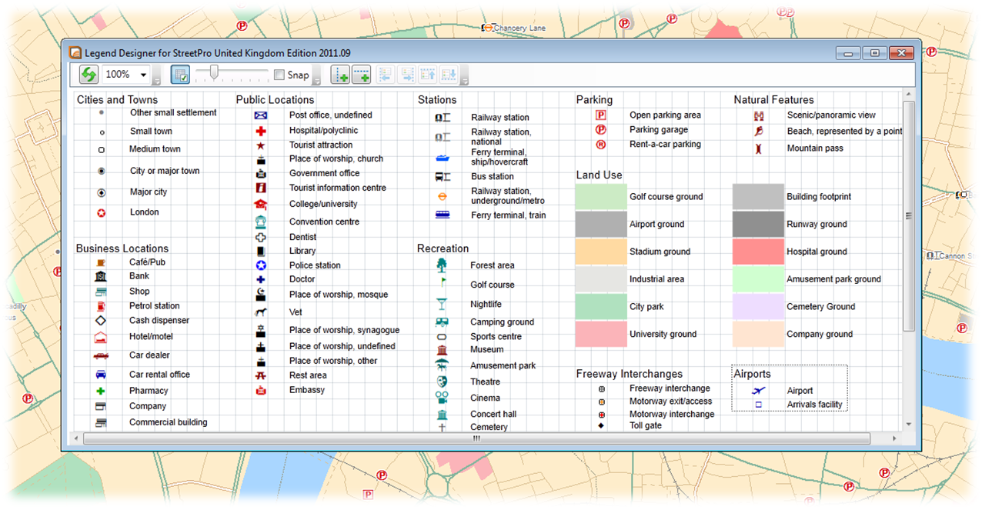Viewport: 982px width, 510px height.
Task: Select the Major city symbol
Action: [102, 192]
